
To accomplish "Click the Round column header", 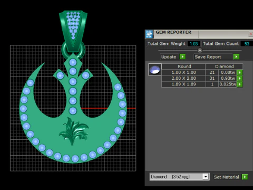I will coord(183,66).
